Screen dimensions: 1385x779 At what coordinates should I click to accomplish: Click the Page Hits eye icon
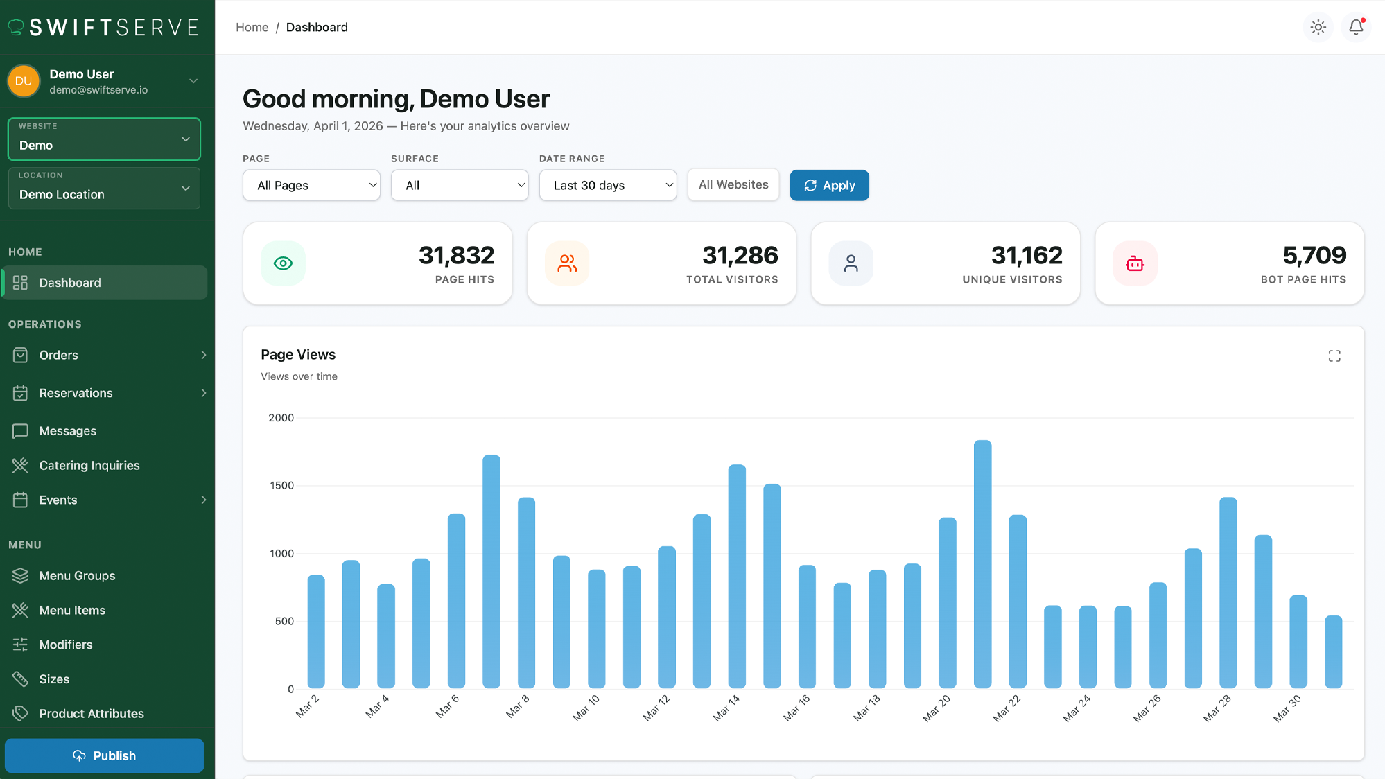283,263
